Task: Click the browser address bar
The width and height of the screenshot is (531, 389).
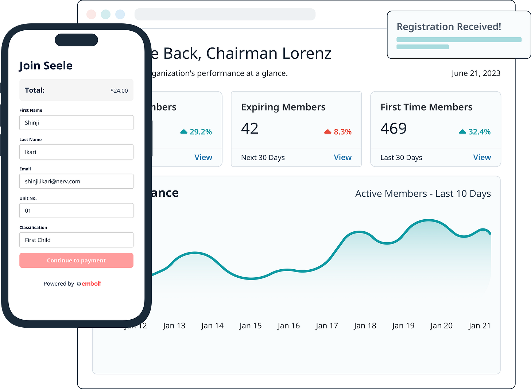Action: [x=225, y=14]
